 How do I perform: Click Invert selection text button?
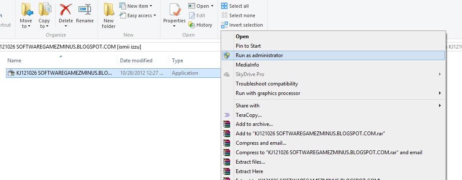(x=246, y=25)
